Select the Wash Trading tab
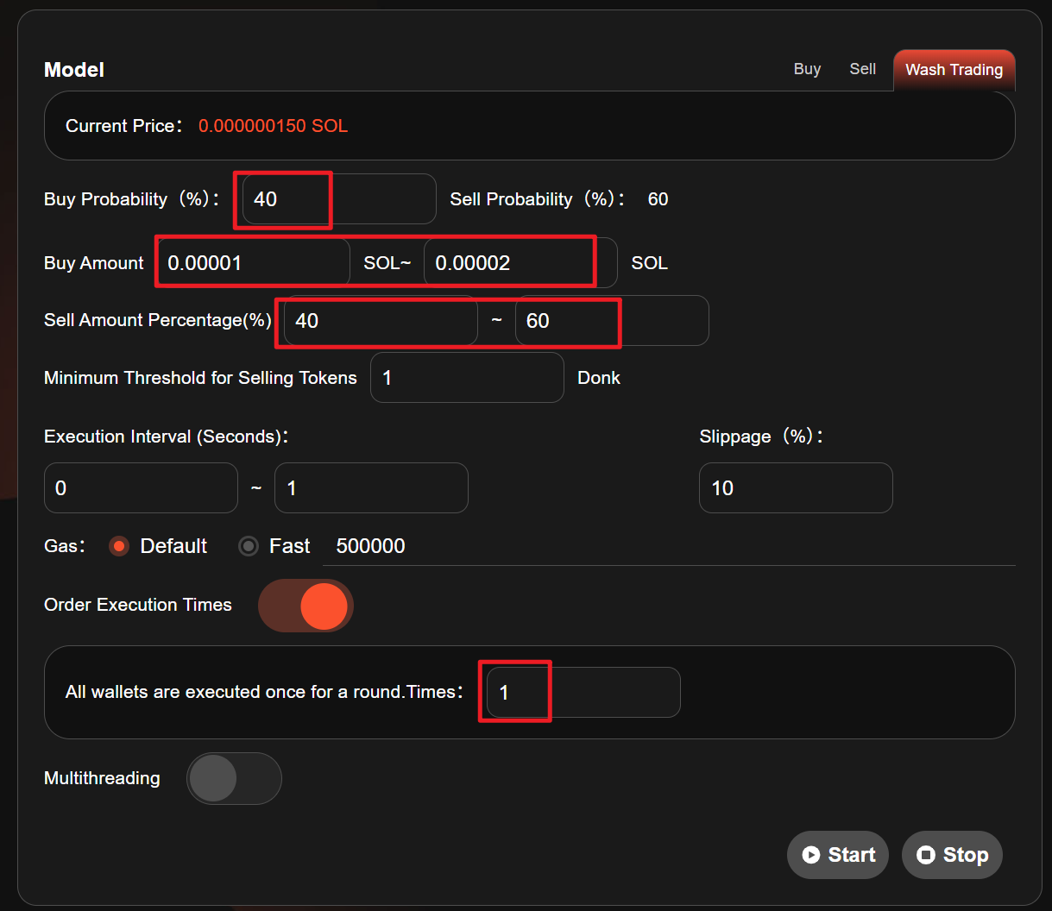 (954, 70)
